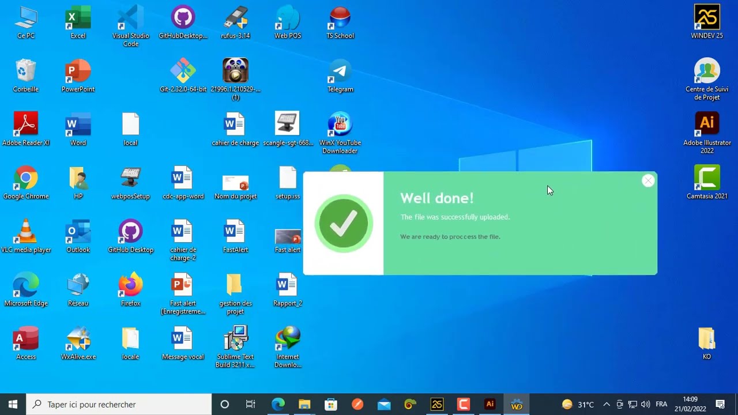Open the Microsoft Edge desktop shortcut

tap(26, 290)
